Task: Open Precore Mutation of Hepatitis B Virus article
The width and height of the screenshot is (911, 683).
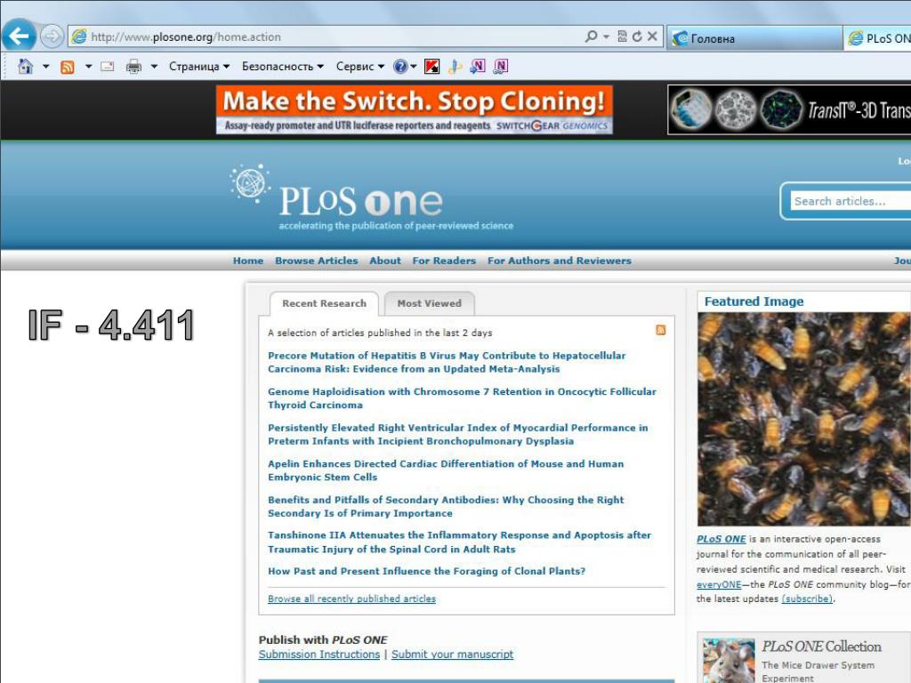Action: click(447, 363)
